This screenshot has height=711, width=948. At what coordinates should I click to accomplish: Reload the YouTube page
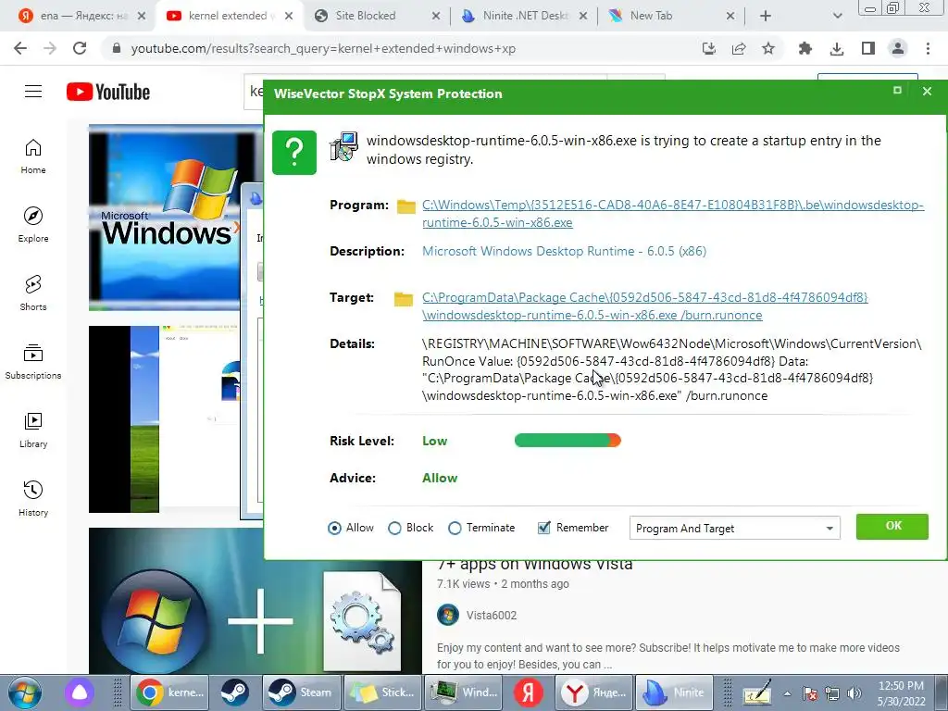[80, 48]
